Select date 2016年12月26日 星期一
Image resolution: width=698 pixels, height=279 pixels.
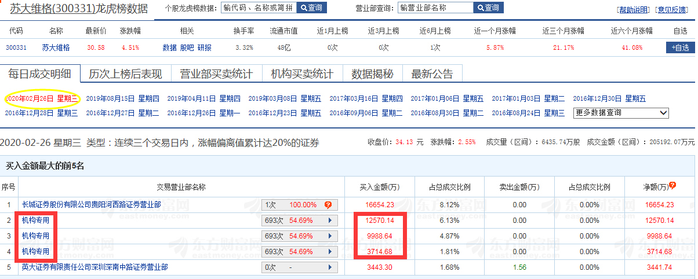203,113
